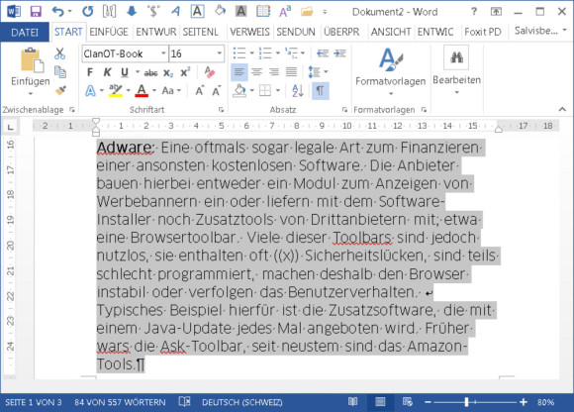Switch to web layout view
The height and width of the screenshot is (412, 574).
coord(408,402)
